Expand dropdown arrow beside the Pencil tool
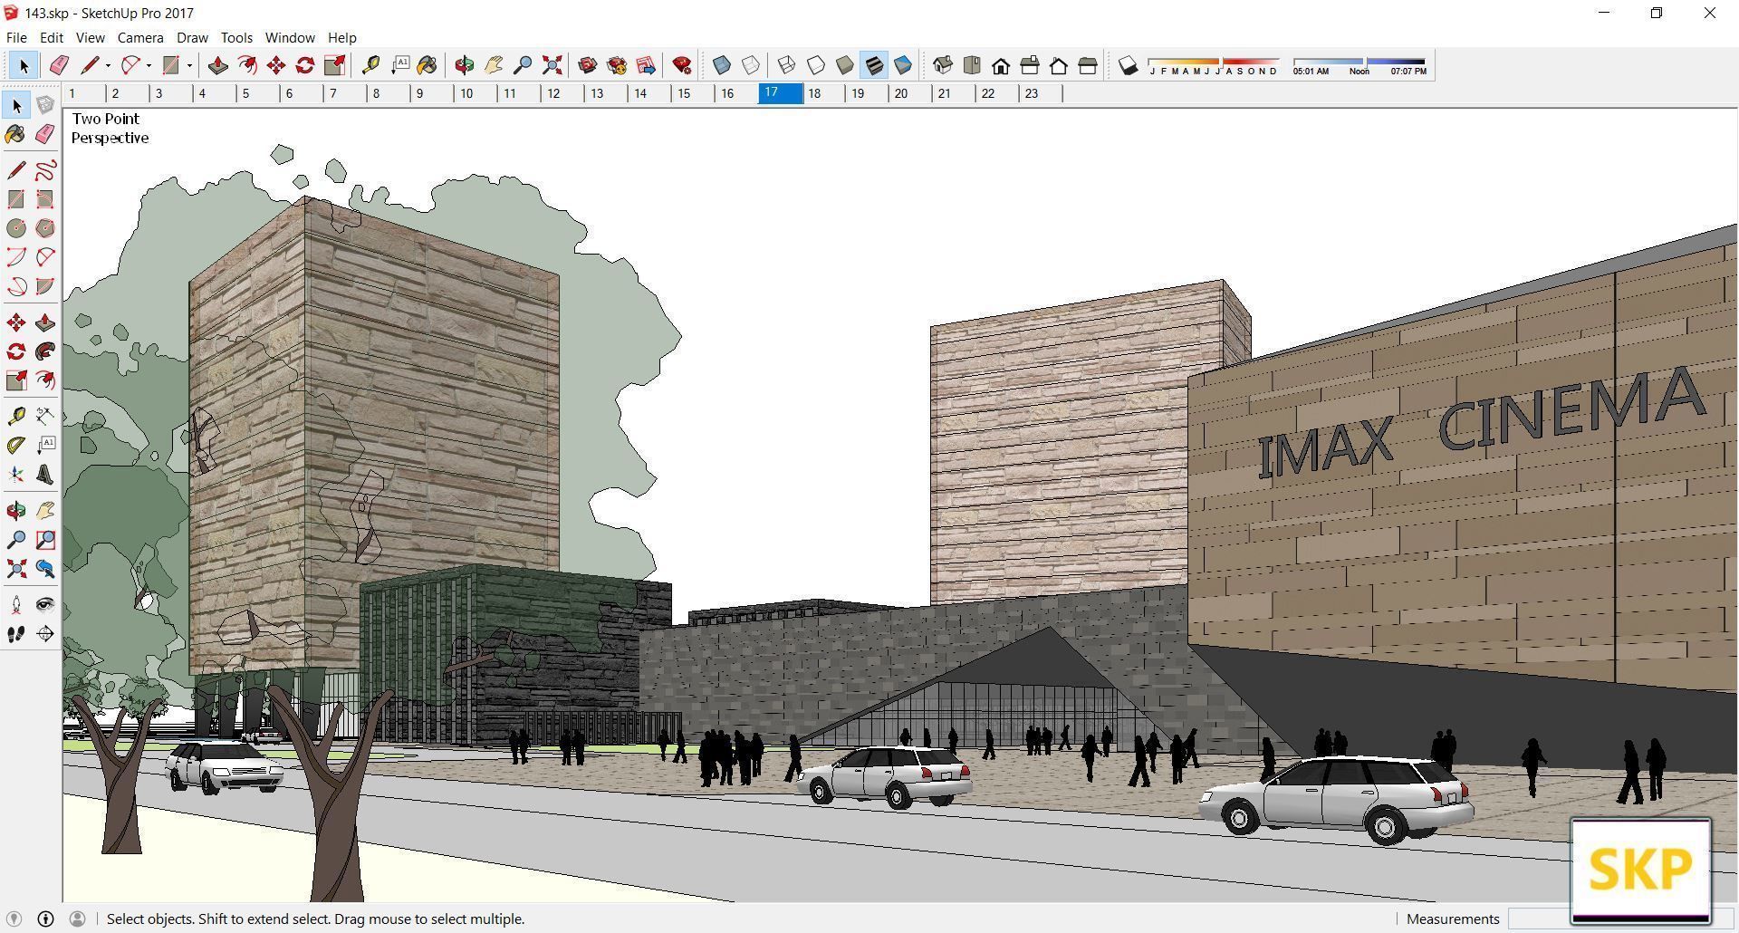 point(108,65)
